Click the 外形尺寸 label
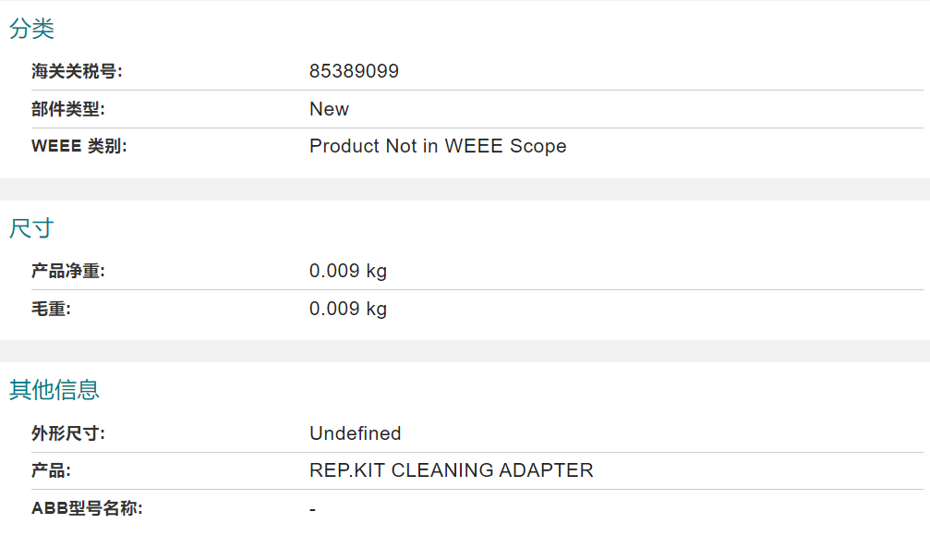Screen dimensions: 930x536 point(68,433)
